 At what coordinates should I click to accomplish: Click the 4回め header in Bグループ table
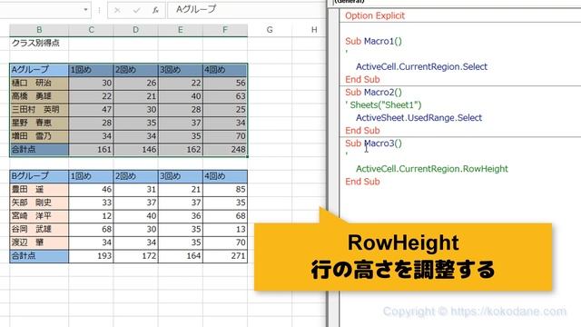pos(225,176)
